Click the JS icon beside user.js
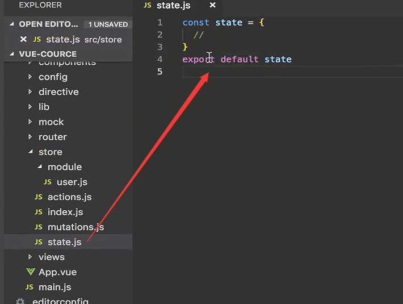The height and width of the screenshot is (304, 403). click(47, 182)
